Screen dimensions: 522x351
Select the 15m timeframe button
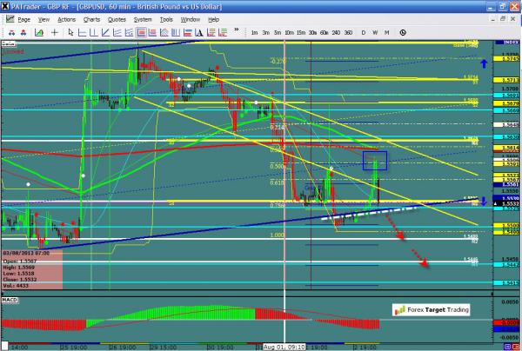[300, 32]
